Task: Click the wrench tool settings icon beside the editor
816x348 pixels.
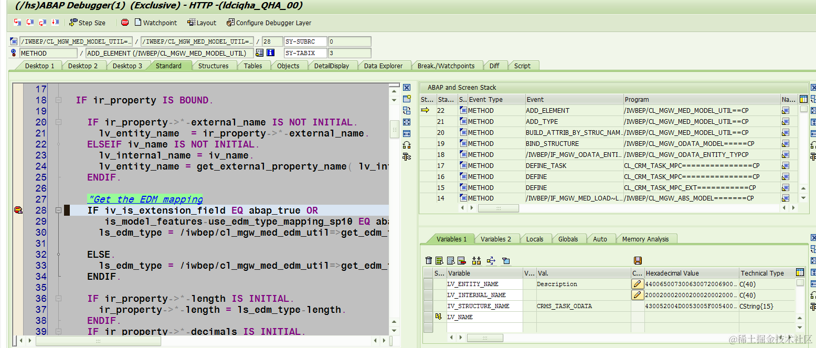Action: tap(407, 156)
